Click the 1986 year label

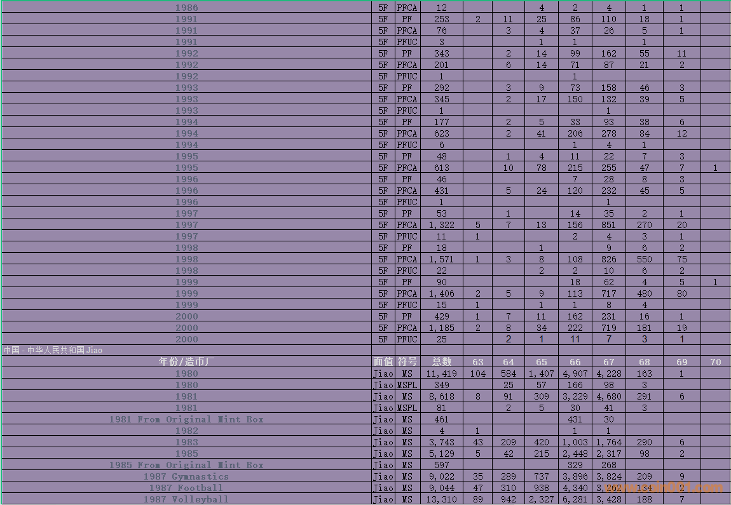click(186, 8)
